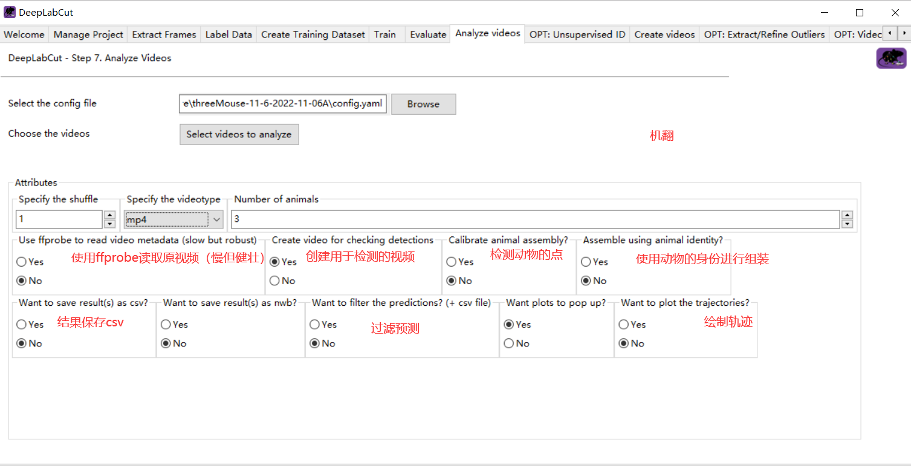Screen dimensions: 911x466
Task: Minimize the DeepLabCut window
Action: (x=823, y=13)
